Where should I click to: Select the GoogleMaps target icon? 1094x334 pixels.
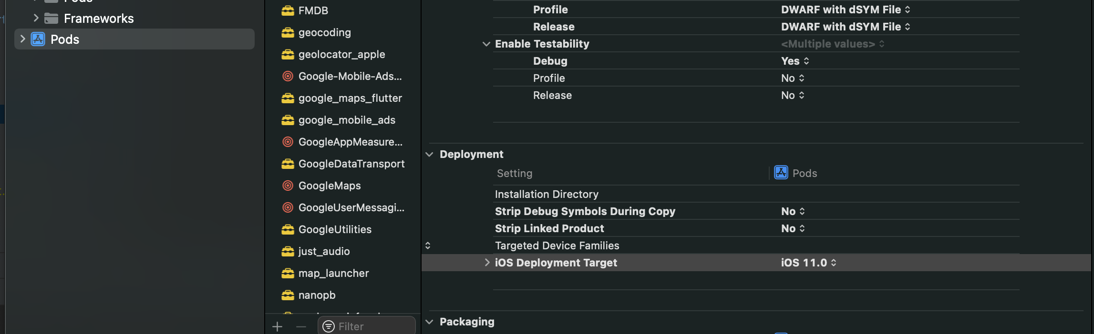point(288,186)
